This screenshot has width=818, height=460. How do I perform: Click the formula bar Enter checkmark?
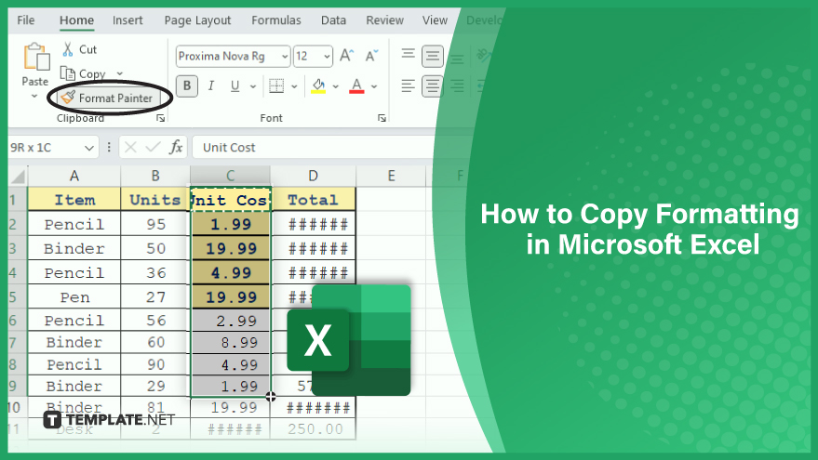pos(153,148)
